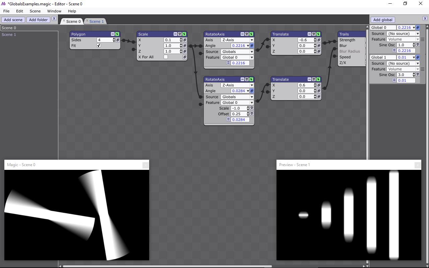Enable the X For All checkbox
Screen dimensions: 429x268
[166, 57]
